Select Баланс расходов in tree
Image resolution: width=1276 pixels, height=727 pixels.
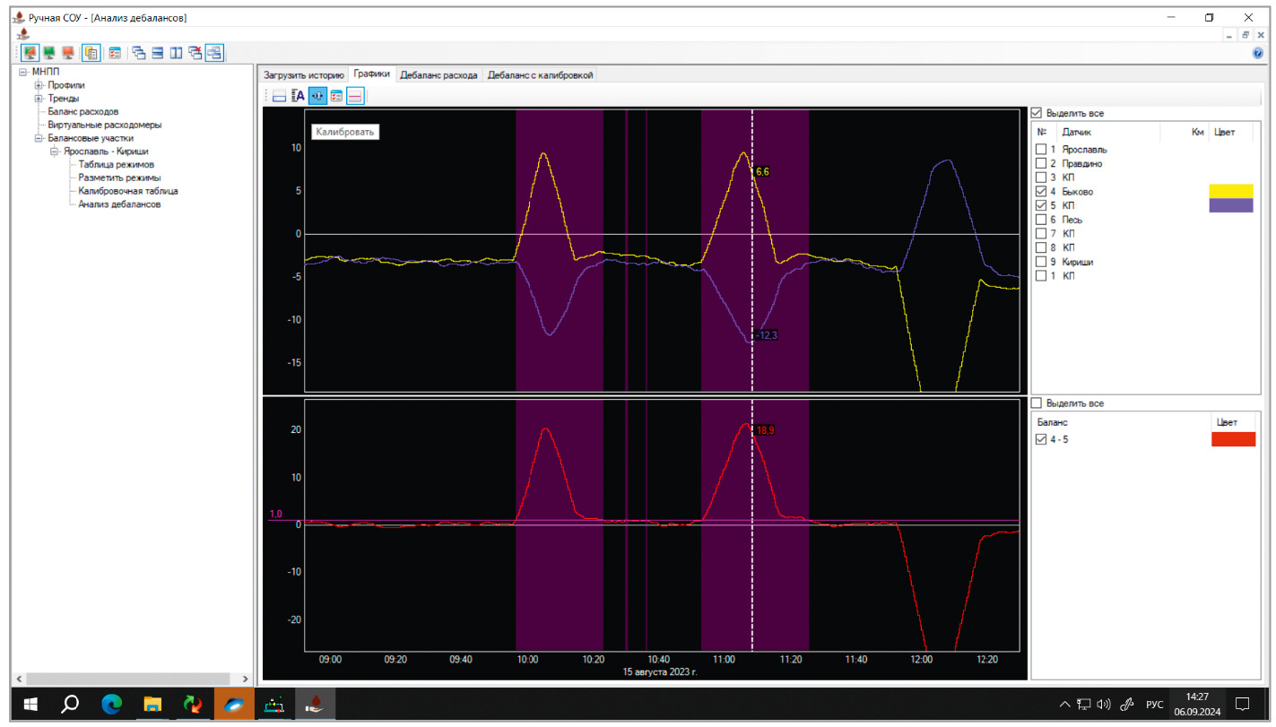tap(82, 112)
